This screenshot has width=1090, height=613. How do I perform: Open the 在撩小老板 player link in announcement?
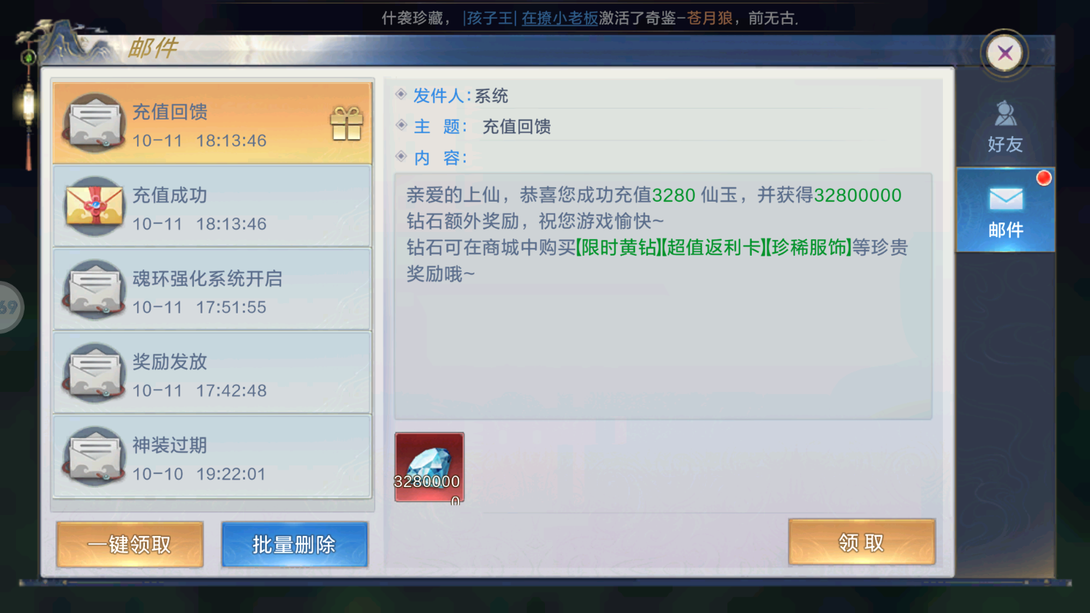click(560, 18)
